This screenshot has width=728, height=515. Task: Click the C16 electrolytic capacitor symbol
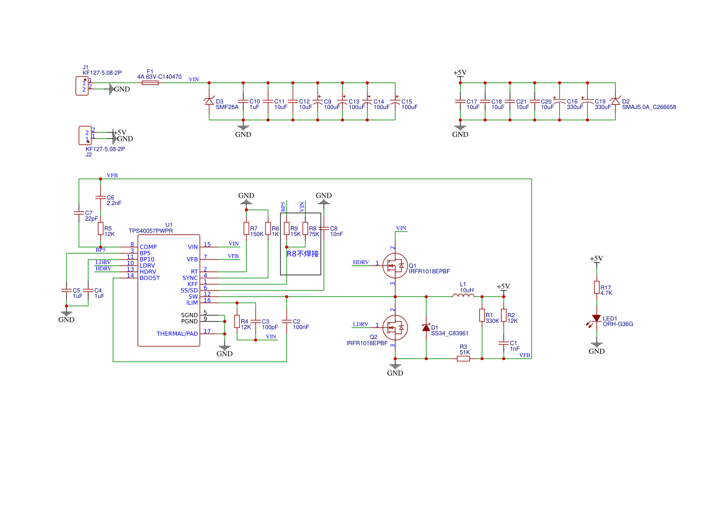pyautogui.click(x=559, y=101)
